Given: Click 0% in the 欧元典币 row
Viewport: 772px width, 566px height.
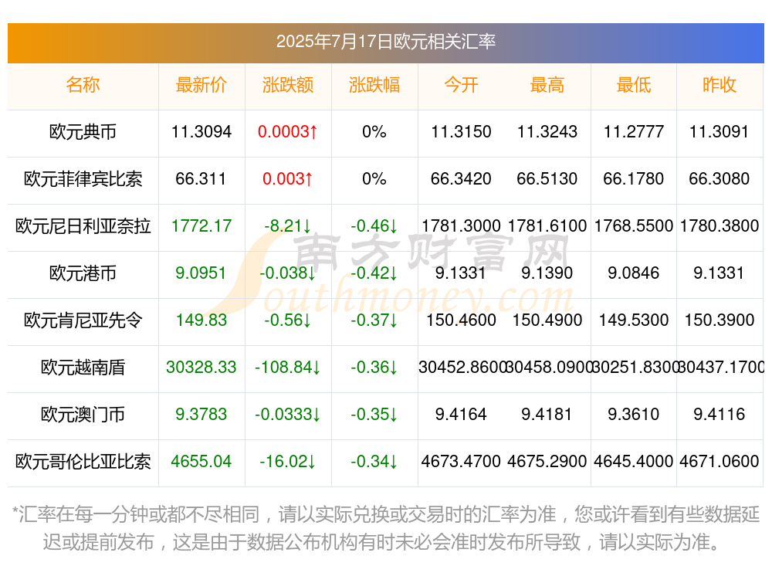Looking at the screenshot, I should point(374,132).
